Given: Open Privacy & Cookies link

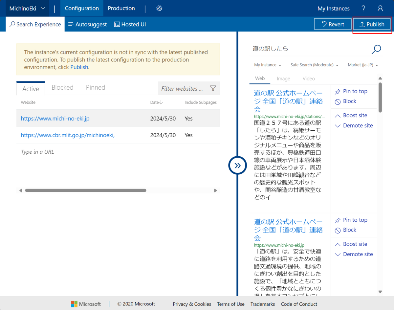Looking at the screenshot, I should 192,304.
